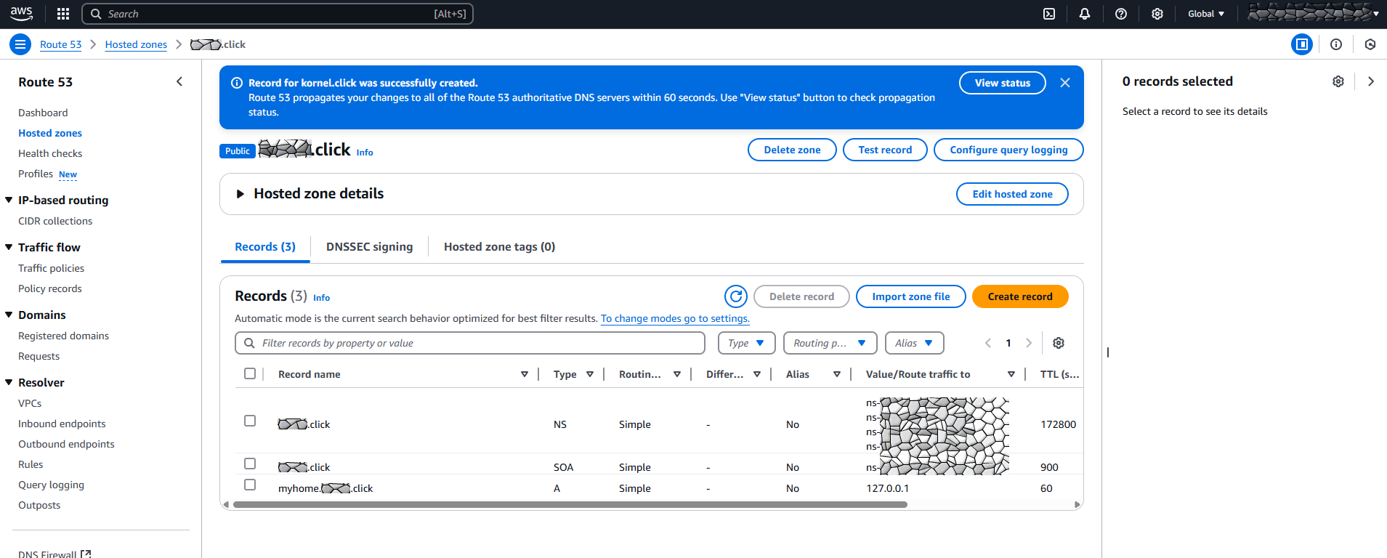Viewport: 1387px width, 558px height.
Task: Open the Global region selector
Action: tap(1206, 14)
